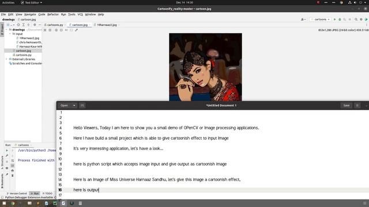Open the system status menu arrow in top bar
The width and height of the screenshot is (369, 207).
click(366, 2)
